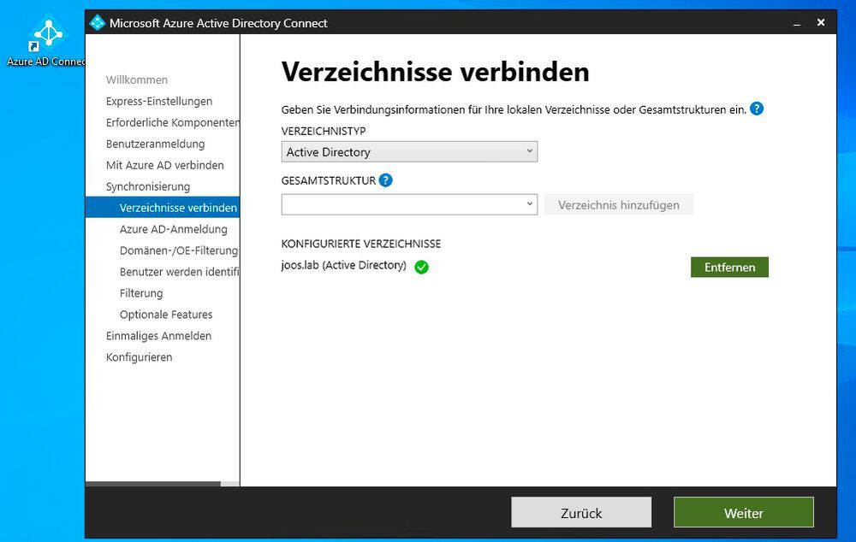The width and height of the screenshot is (856, 542).
Task: Open Benutzeranmeldung step
Action: click(155, 144)
